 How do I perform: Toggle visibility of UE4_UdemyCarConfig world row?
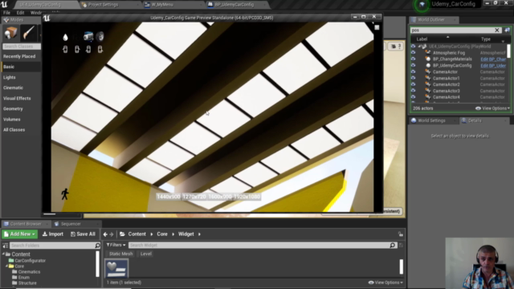413,47
